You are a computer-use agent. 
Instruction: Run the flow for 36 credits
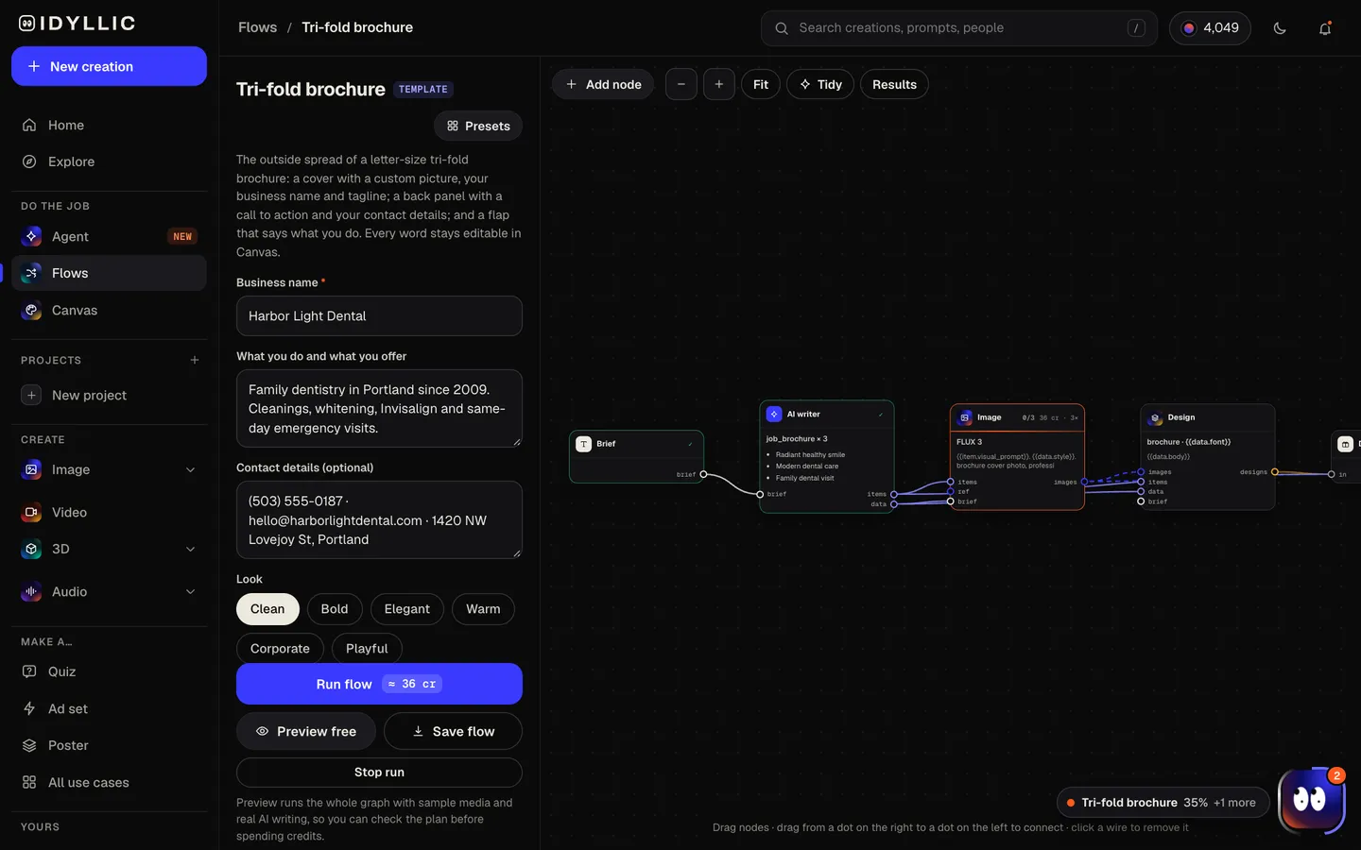click(379, 684)
